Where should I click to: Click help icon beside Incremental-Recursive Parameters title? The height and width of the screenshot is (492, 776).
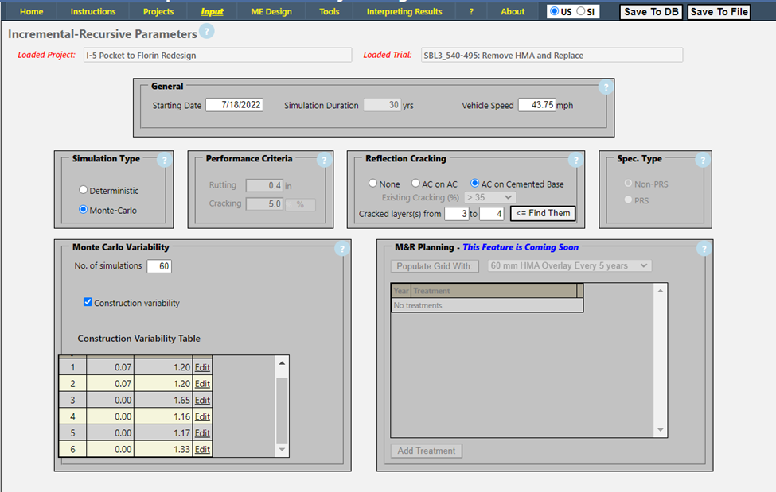point(207,32)
